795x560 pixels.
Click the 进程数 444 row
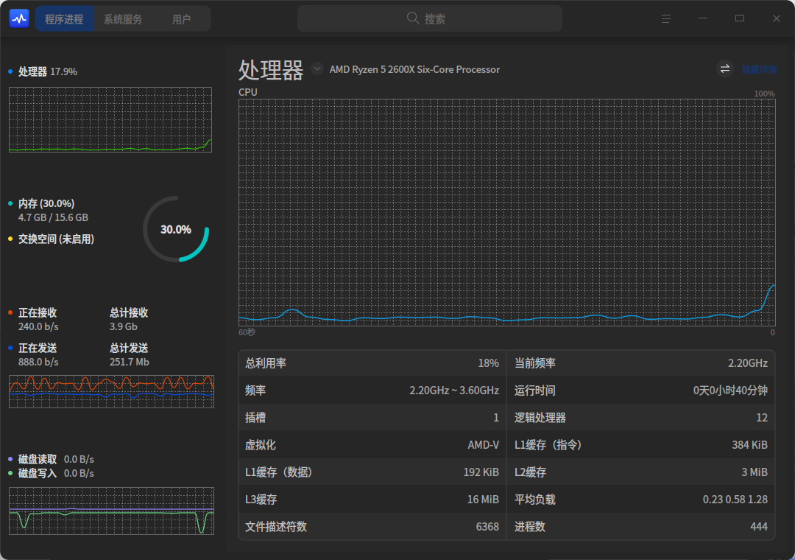point(641,527)
